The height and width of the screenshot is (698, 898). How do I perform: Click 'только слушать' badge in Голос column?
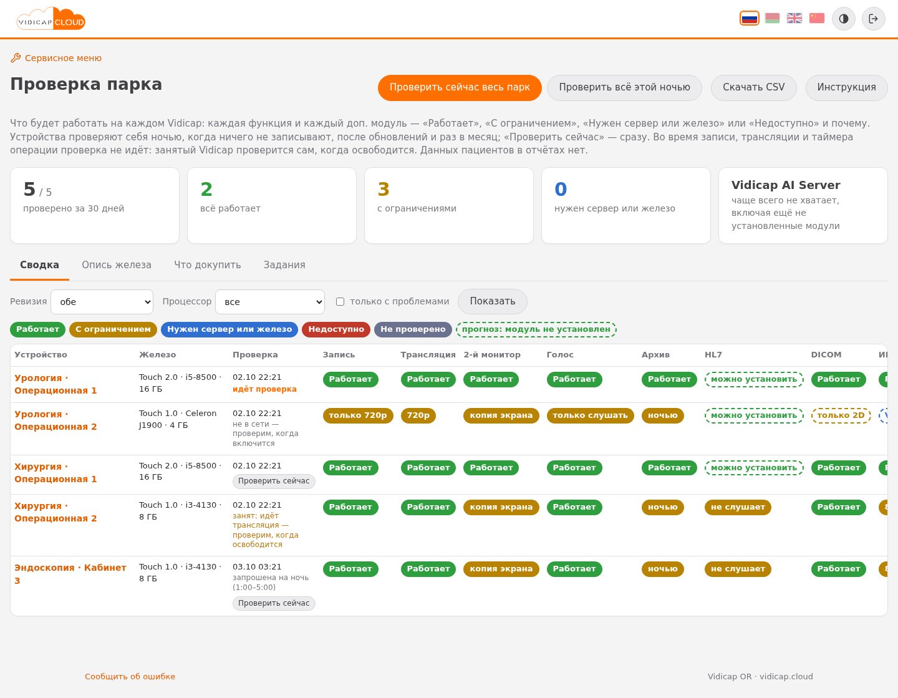coord(590,415)
